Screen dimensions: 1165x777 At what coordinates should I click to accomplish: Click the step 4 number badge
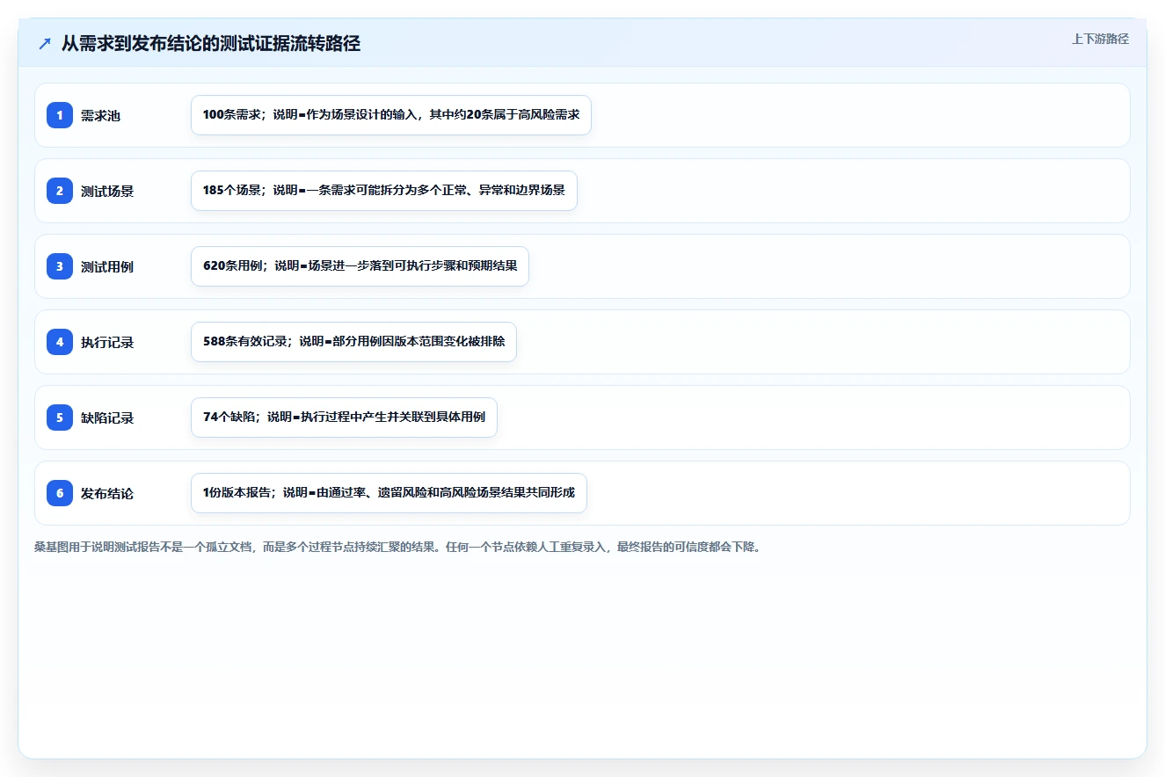pyautogui.click(x=60, y=342)
